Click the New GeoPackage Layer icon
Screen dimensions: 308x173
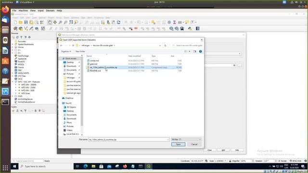click(21, 29)
